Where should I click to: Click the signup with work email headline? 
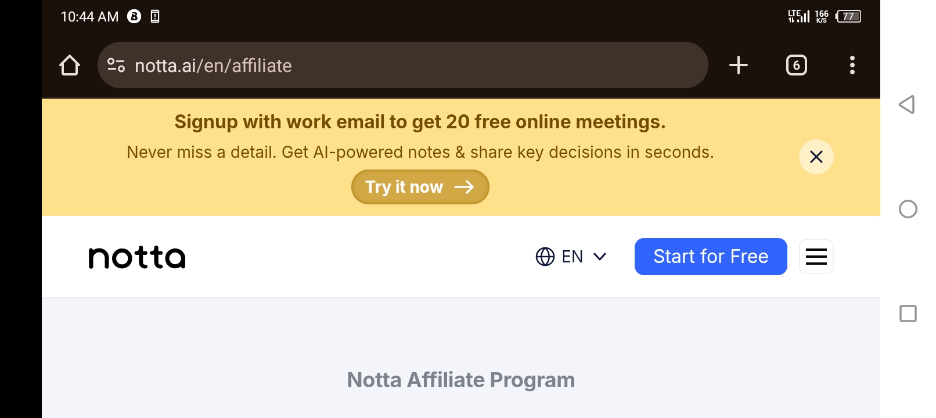tap(420, 122)
